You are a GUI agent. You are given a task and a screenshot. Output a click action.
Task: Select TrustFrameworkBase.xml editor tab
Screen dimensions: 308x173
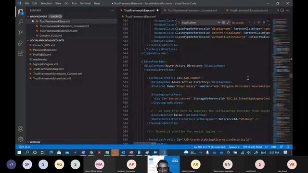139,11
